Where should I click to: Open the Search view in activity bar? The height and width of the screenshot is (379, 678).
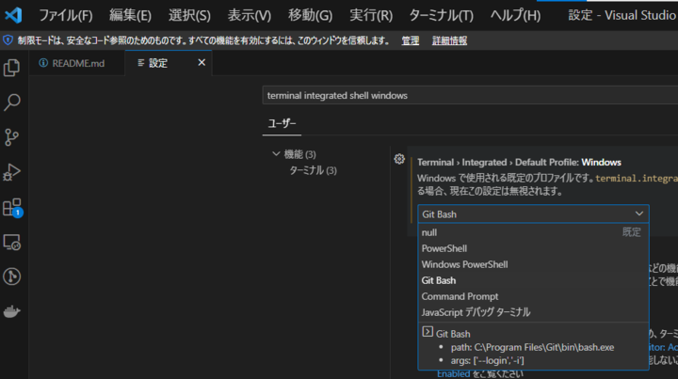[x=11, y=103]
